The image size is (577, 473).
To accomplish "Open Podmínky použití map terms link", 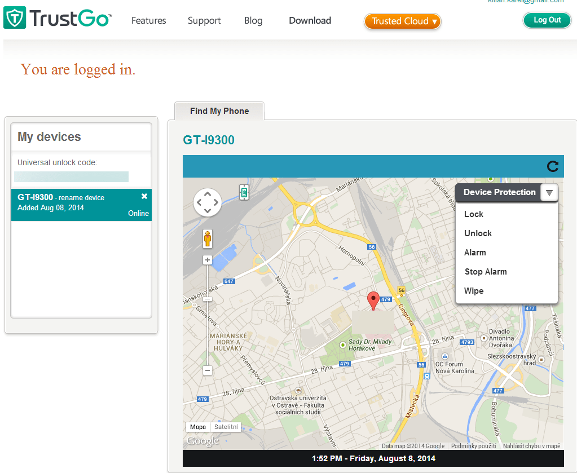I will [x=474, y=446].
